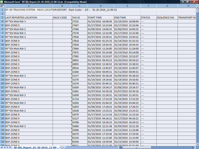The width and height of the screenshot is (199, 149).
Task: Click the RACK CODE header cell
Action: click(62, 17)
